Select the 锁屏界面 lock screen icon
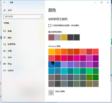 click(4, 44)
